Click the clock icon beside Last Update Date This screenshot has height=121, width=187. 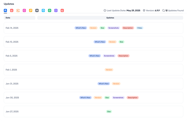pos(105,11)
